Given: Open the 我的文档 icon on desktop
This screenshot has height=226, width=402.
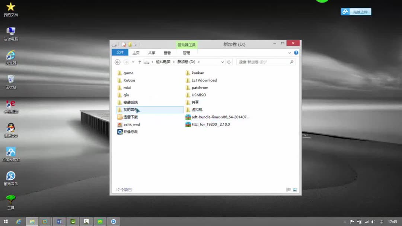Looking at the screenshot, I should click(x=11, y=7).
